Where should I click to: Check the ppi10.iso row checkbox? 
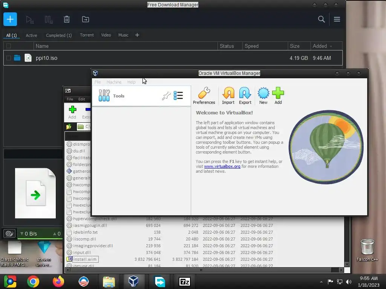click(8, 58)
